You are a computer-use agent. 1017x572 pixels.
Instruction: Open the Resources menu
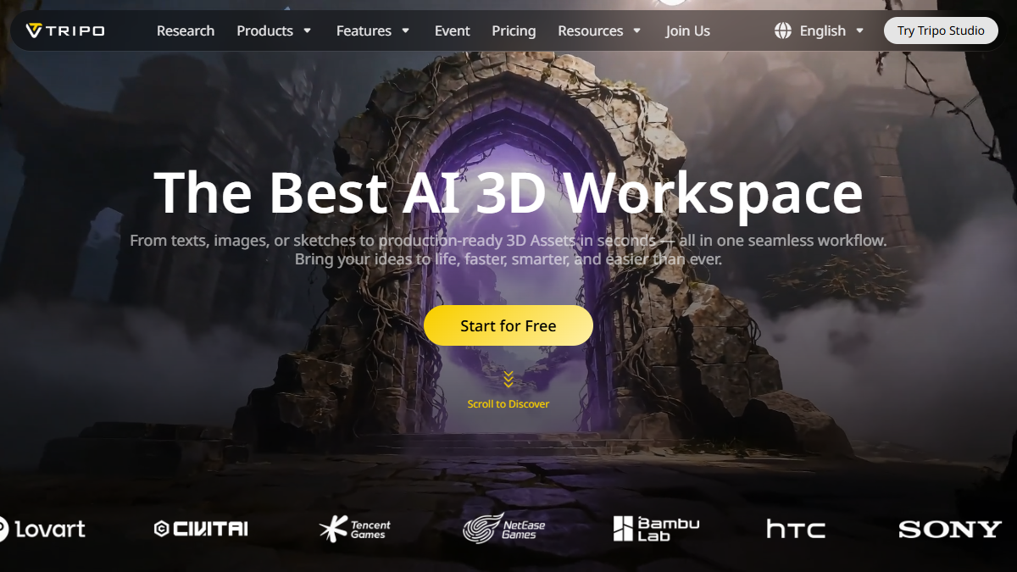point(591,31)
